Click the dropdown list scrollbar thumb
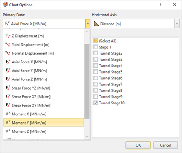This screenshot has width=182, height=153. [87, 81]
